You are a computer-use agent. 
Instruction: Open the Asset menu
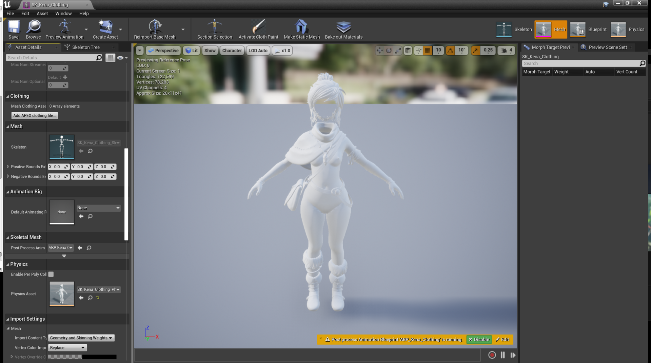point(42,14)
